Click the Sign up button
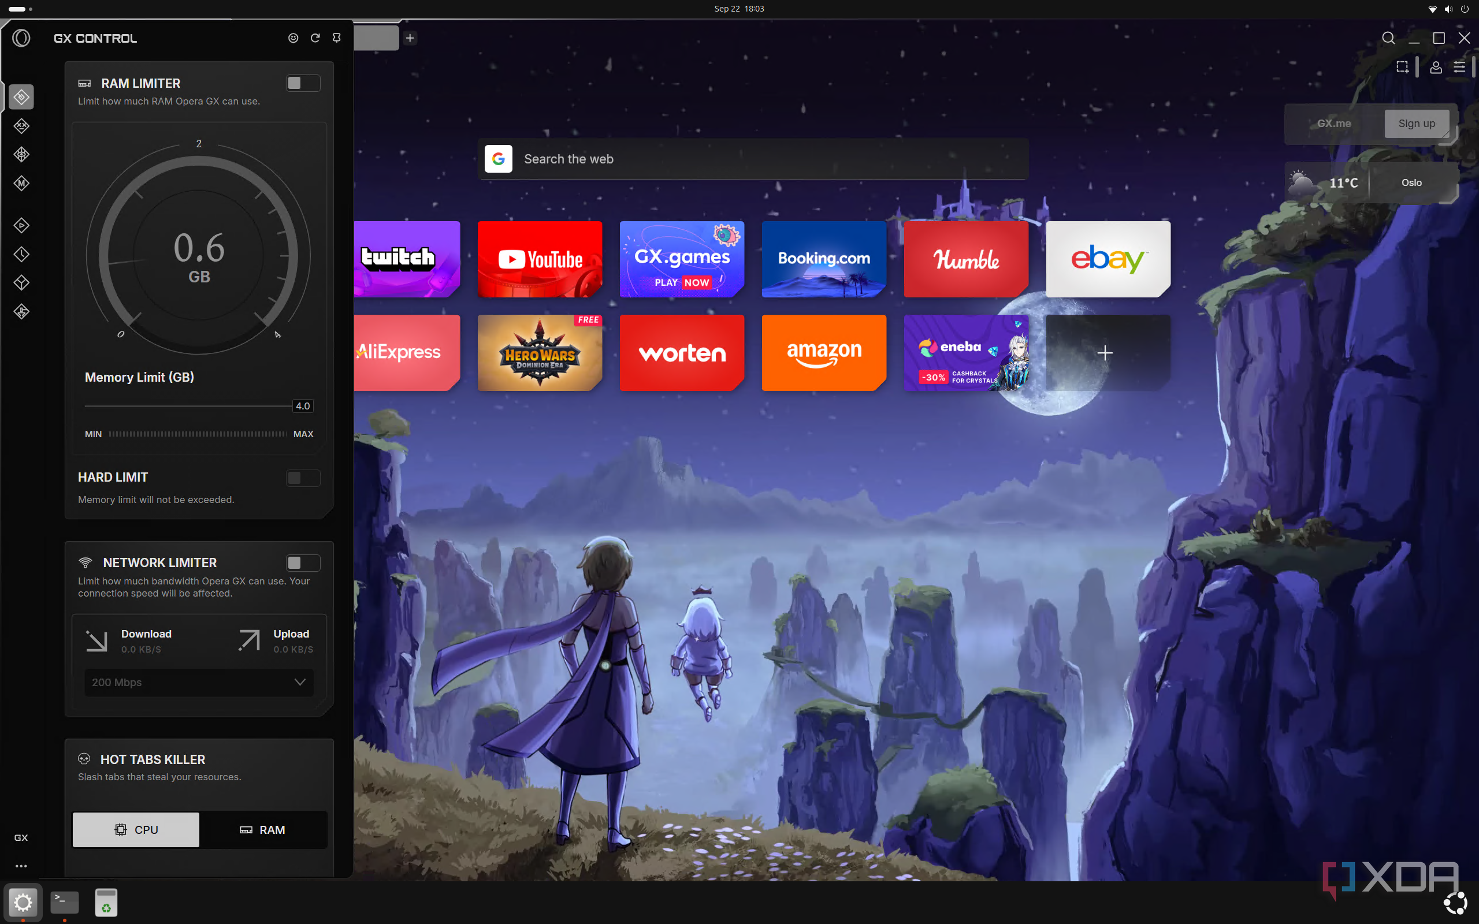This screenshot has height=924, width=1479. click(1417, 124)
